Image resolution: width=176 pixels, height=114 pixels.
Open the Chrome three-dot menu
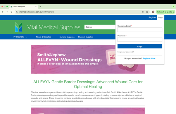pyautogui.click(x=173, y=12)
